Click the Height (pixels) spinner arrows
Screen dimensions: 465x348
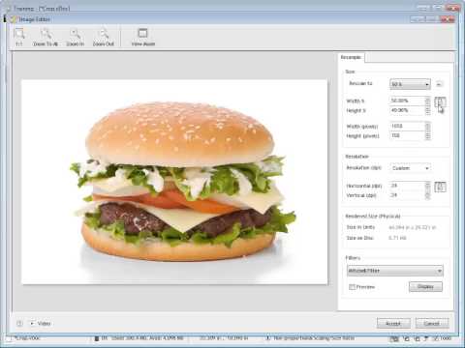[428, 136]
